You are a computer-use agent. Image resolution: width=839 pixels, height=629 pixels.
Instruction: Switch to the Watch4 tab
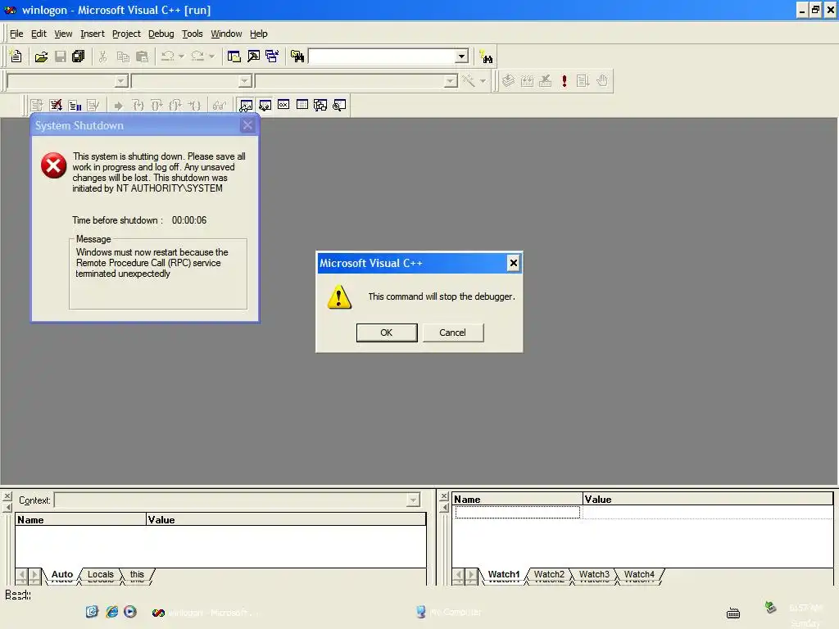tap(639, 575)
